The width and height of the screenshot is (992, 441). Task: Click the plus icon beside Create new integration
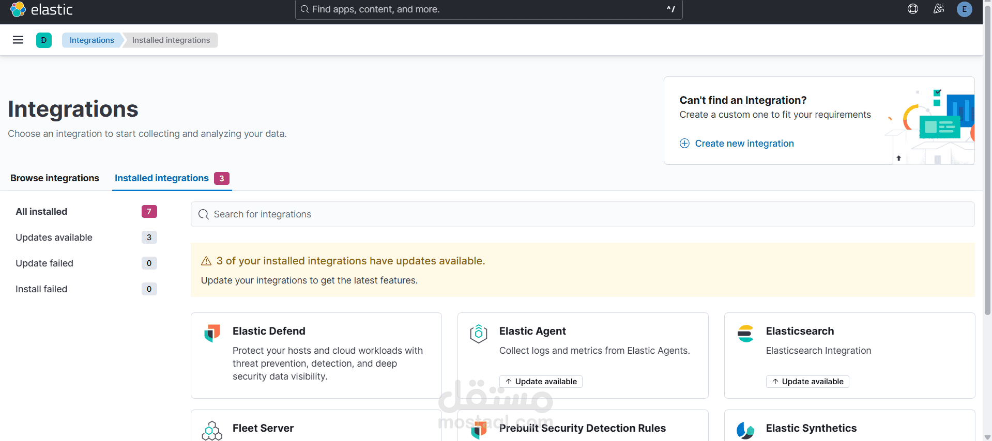[684, 143]
